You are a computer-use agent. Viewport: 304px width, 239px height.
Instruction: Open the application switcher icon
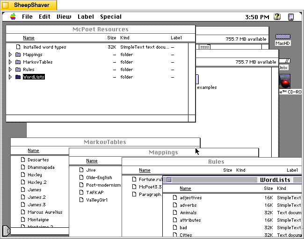(x=291, y=17)
